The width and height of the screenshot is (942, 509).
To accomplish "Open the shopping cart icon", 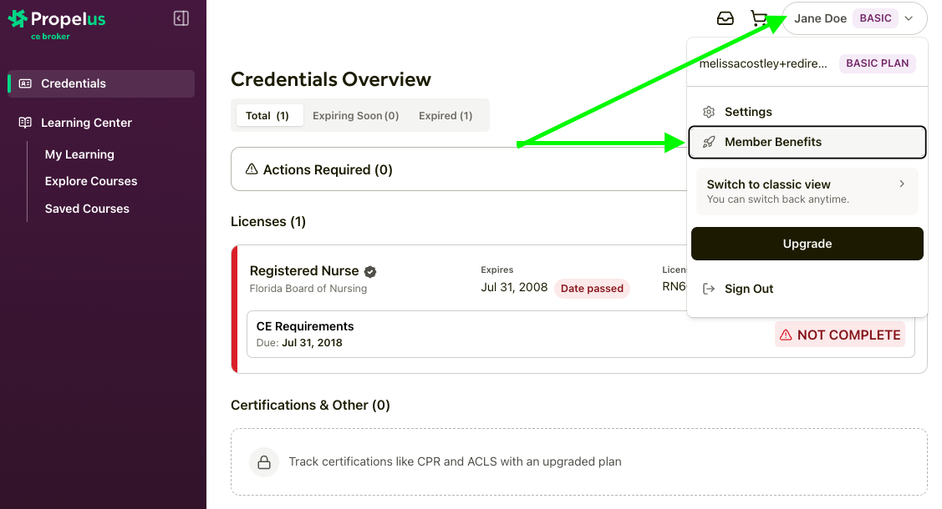I will [759, 18].
